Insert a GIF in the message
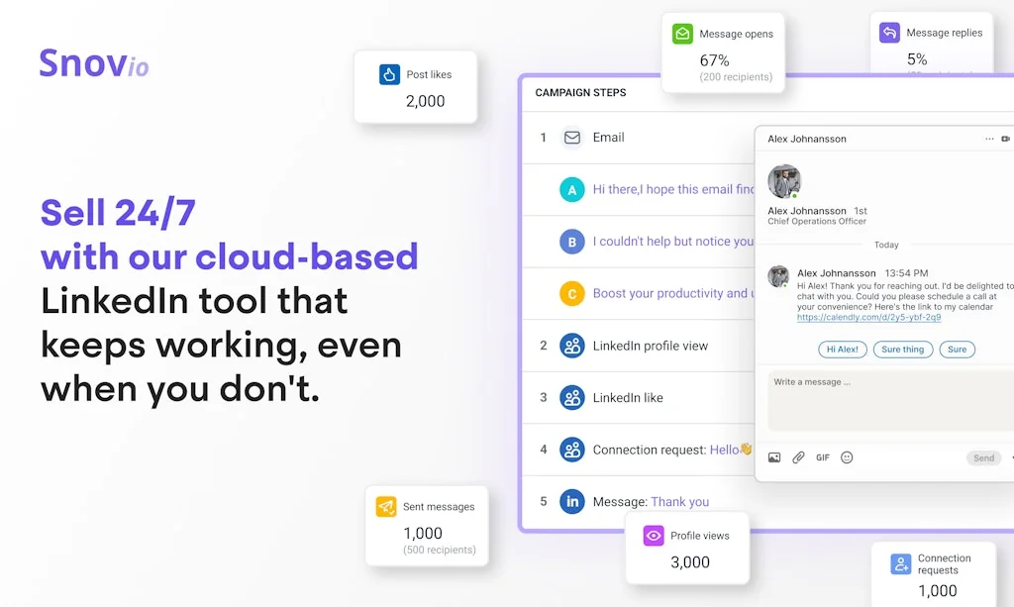 coord(823,457)
